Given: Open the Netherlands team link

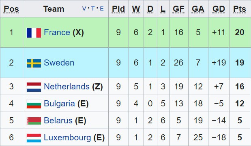Looking at the screenshot, I should pyautogui.click(x=67, y=87).
